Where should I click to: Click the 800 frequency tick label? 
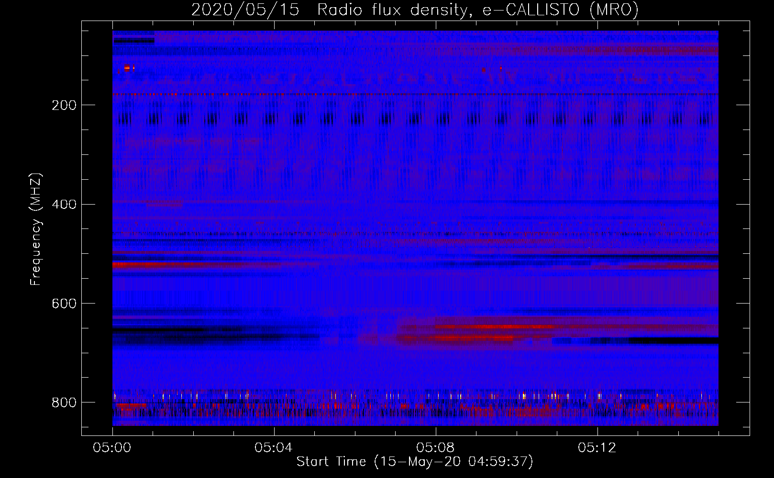64,403
